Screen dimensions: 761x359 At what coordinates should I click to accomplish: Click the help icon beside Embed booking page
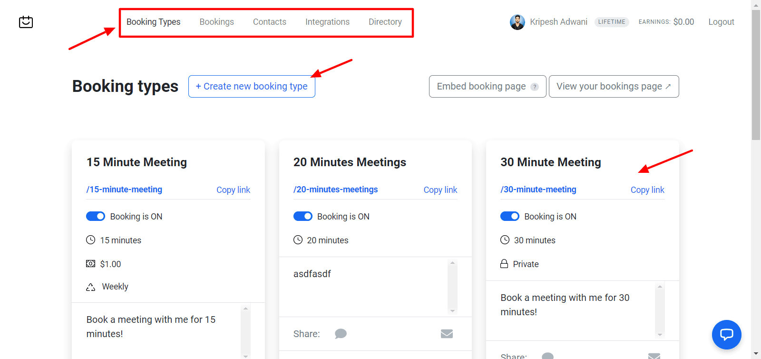[x=535, y=87]
